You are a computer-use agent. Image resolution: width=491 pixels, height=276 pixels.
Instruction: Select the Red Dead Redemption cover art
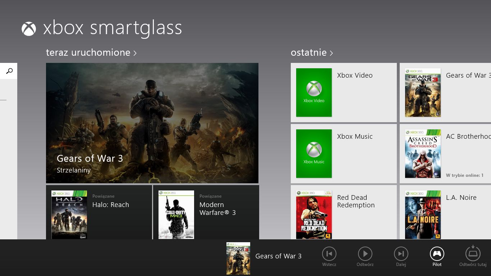[x=314, y=215]
